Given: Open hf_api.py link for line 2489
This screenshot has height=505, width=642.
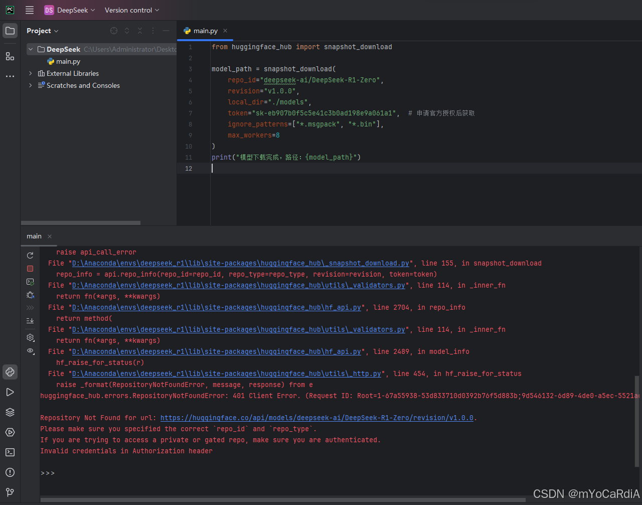Looking at the screenshot, I should pyautogui.click(x=217, y=351).
